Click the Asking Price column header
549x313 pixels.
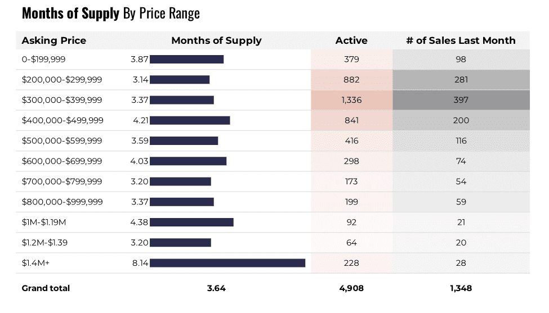[53, 40]
